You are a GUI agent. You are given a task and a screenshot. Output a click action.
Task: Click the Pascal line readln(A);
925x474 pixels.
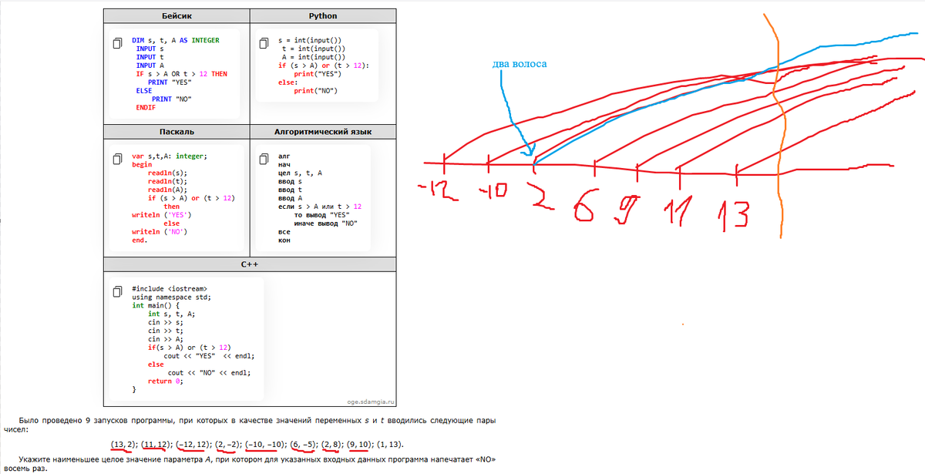click(x=167, y=190)
